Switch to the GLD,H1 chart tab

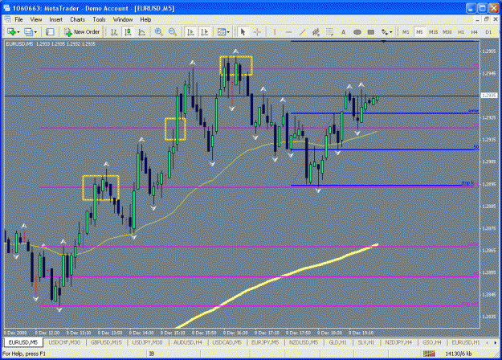pyautogui.click(x=338, y=342)
